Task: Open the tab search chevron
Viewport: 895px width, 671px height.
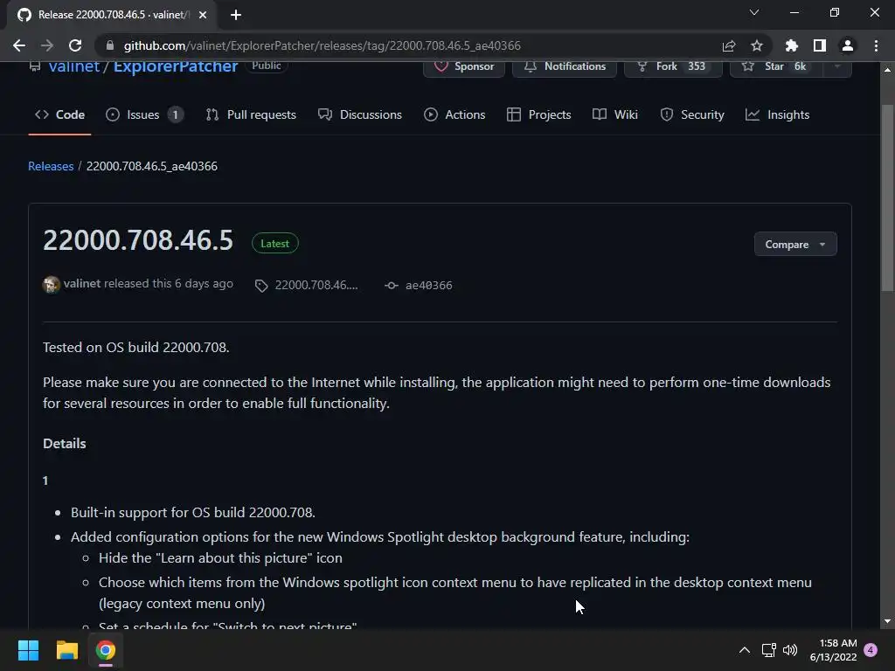Action: click(x=753, y=12)
